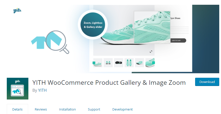221x114 pixels.
Task: Open the Details tab
Action: click(x=17, y=109)
